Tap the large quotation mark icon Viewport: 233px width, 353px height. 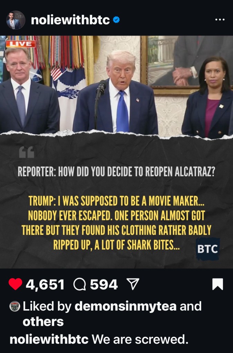(27, 152)
